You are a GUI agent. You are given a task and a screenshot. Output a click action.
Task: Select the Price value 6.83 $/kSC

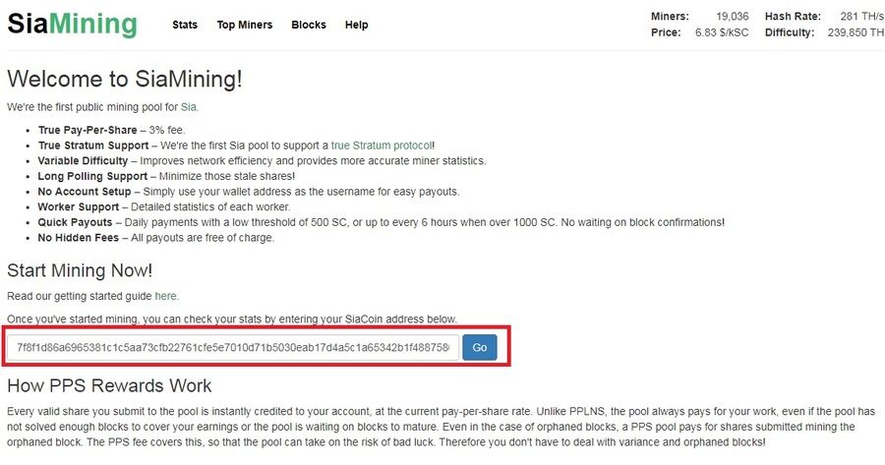click(x=722, y=32)
